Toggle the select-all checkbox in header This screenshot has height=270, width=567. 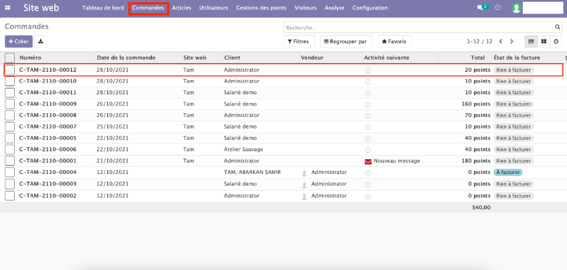(9, 58)
